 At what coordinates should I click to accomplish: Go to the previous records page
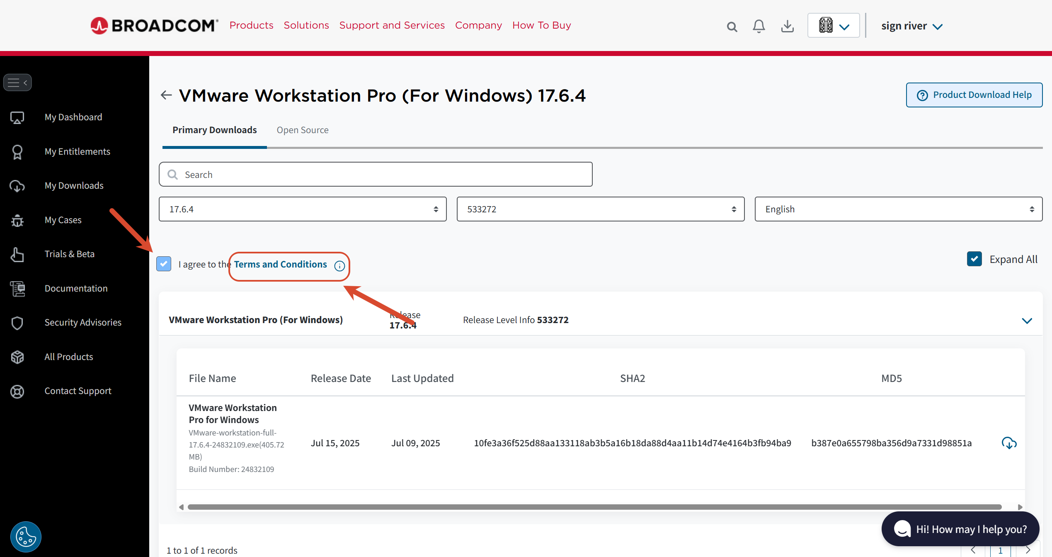pos(974,550)
